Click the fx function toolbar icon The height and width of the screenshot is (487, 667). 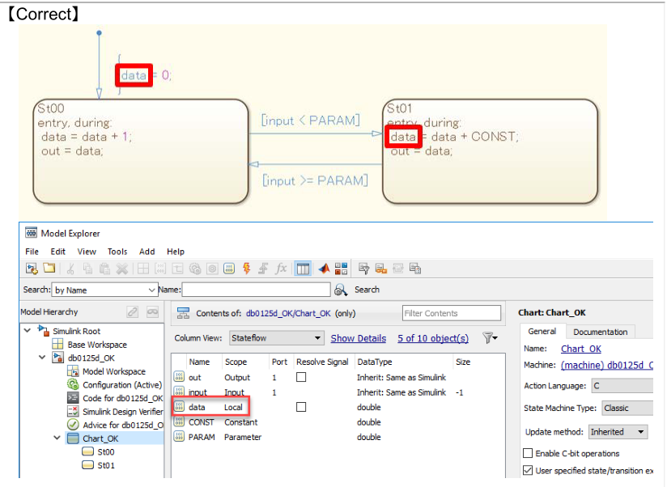point(281,269)
